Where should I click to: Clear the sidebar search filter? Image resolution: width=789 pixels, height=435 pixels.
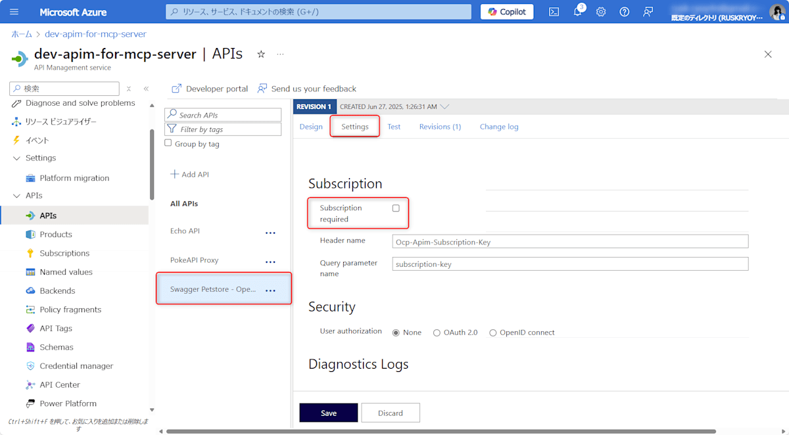click(129, 89)
